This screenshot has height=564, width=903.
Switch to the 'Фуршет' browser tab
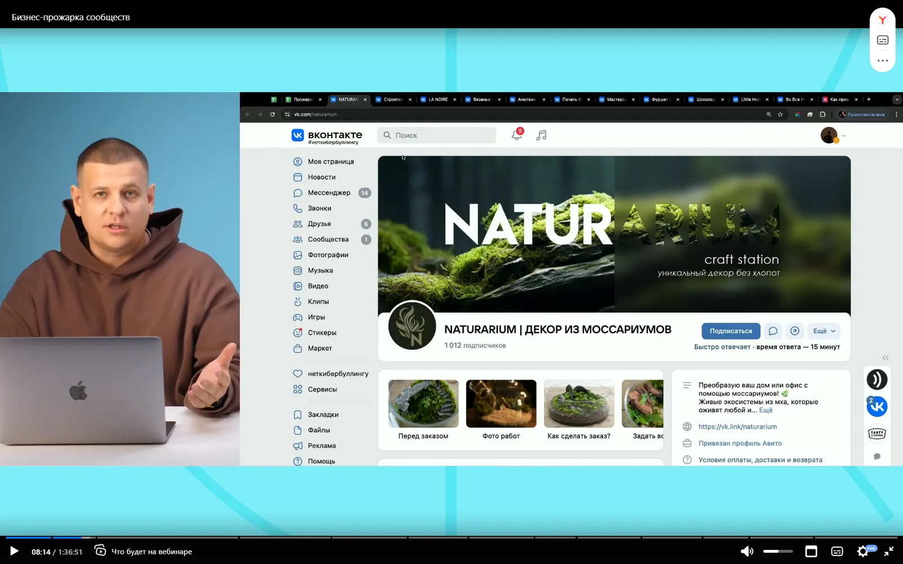coord(661,99)
